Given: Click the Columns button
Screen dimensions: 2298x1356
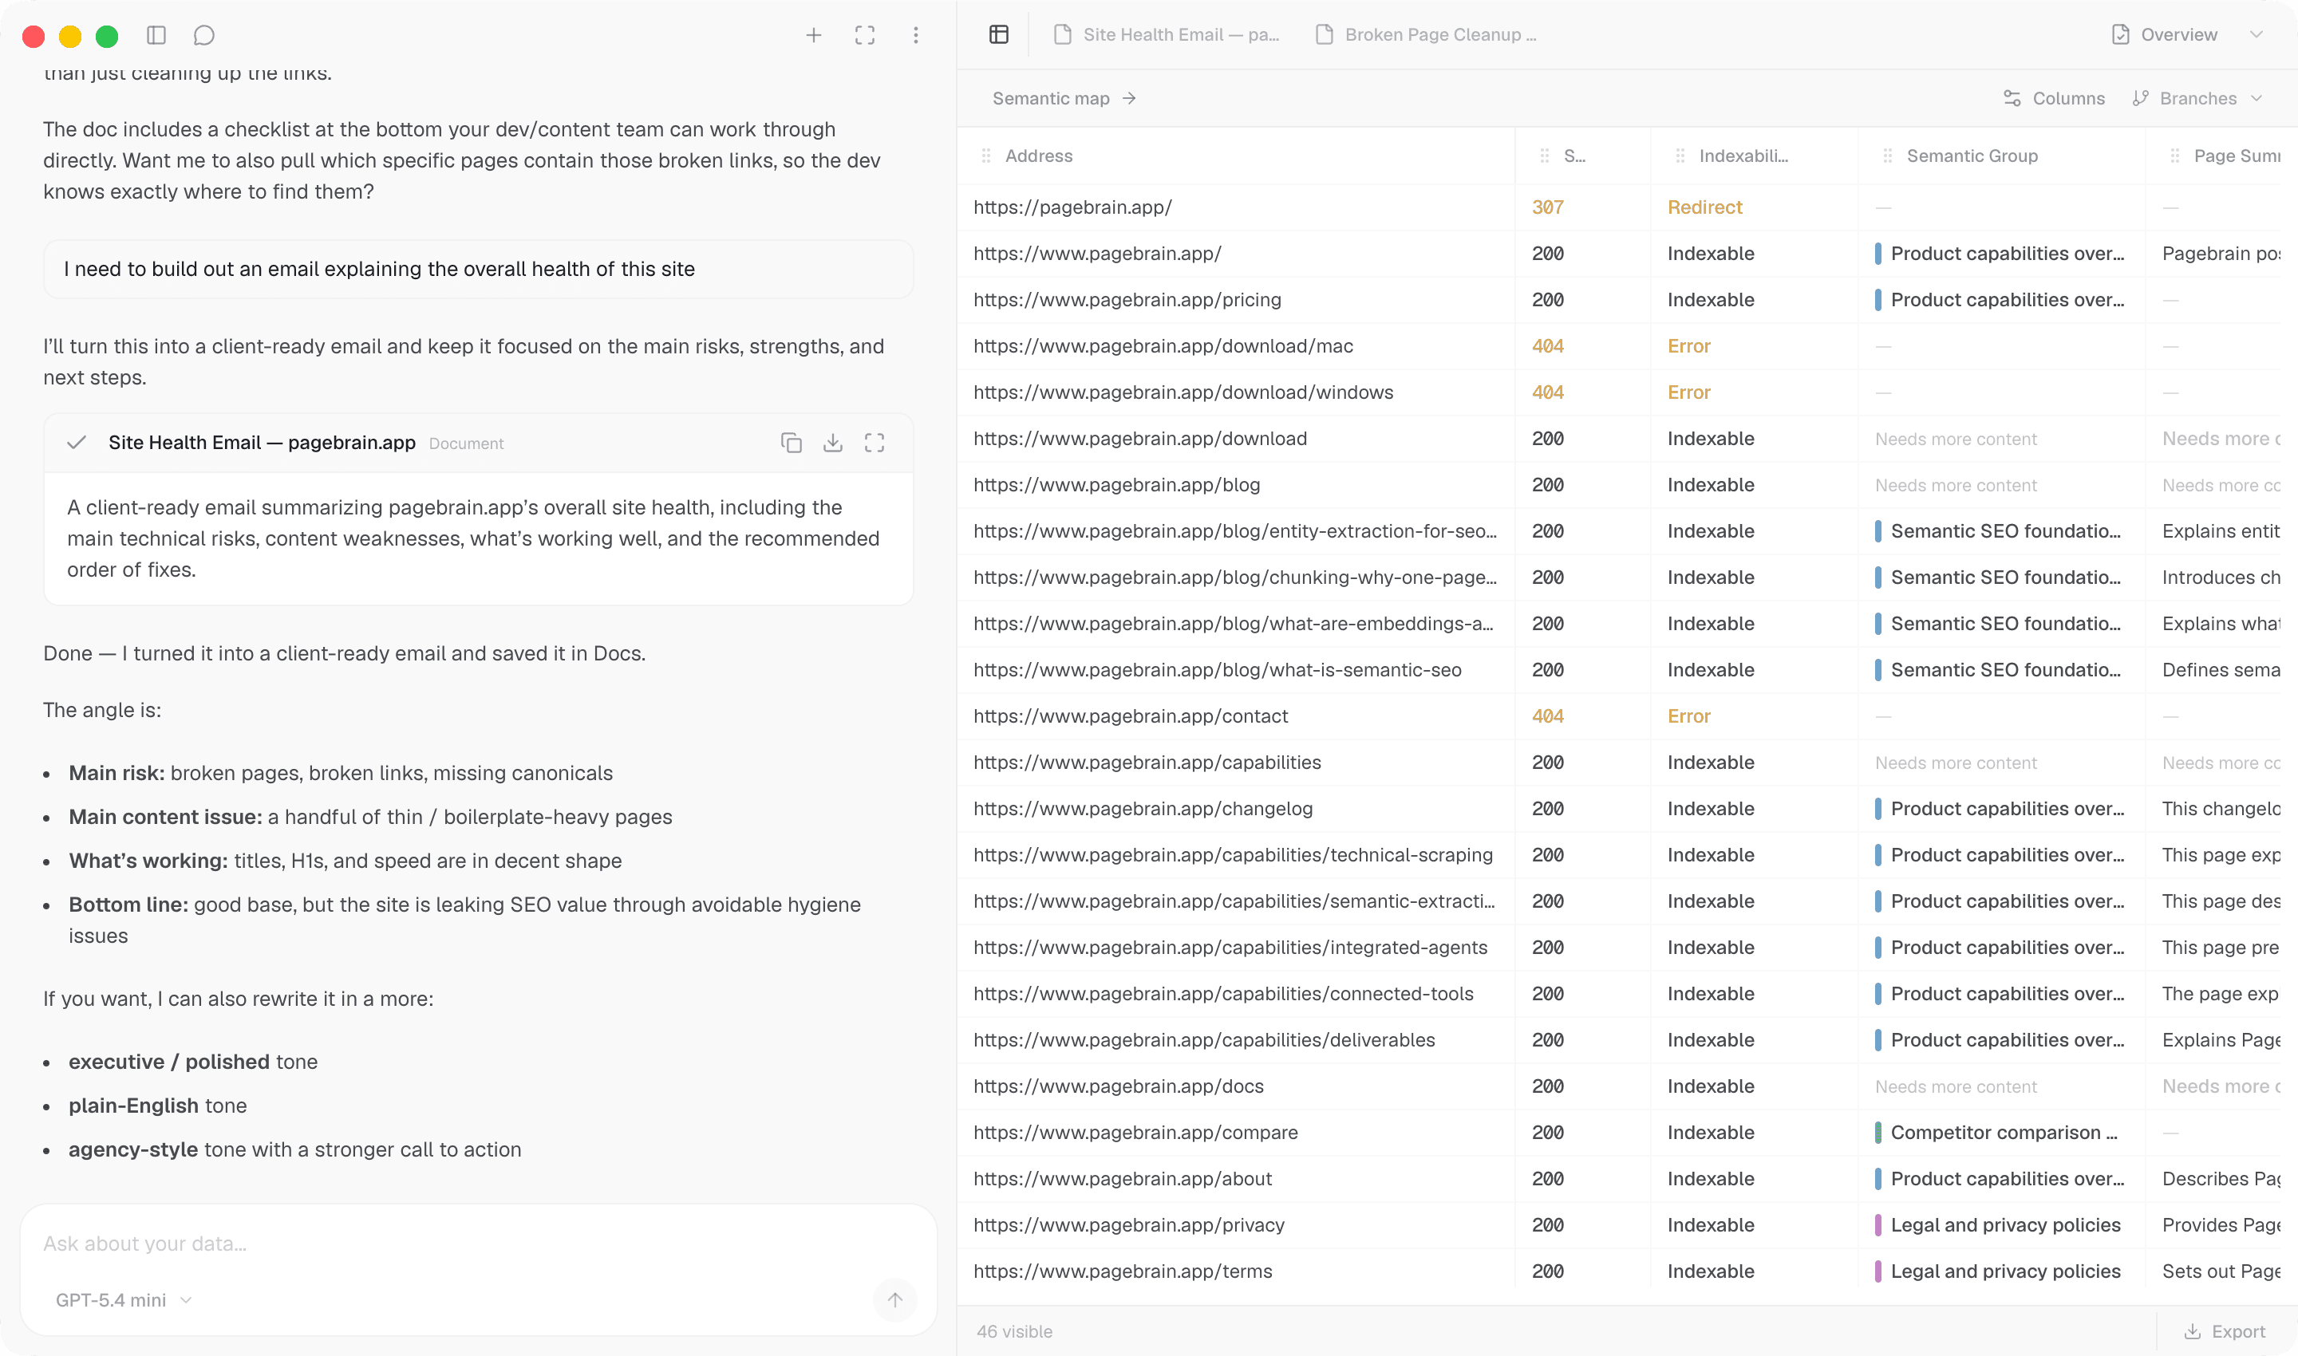Looking at the screenshot, I should coord(2055,99).
